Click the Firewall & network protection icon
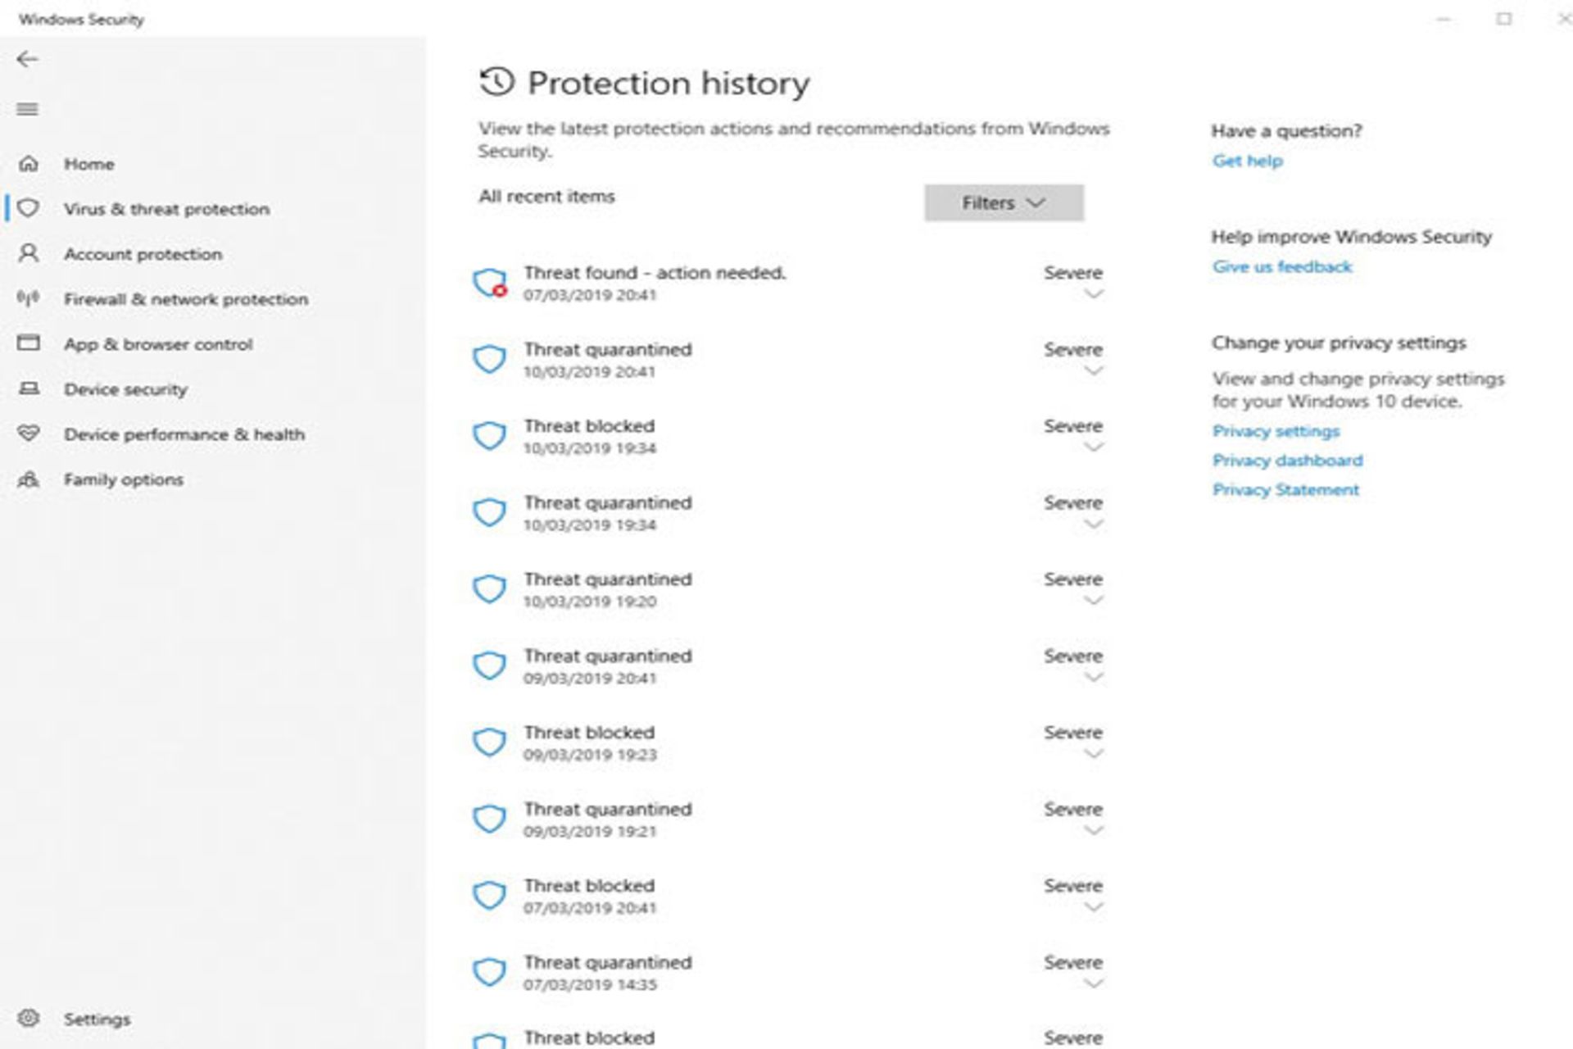The height and width of the screenshot is (1049, 1573). click(x=30, y=299)
